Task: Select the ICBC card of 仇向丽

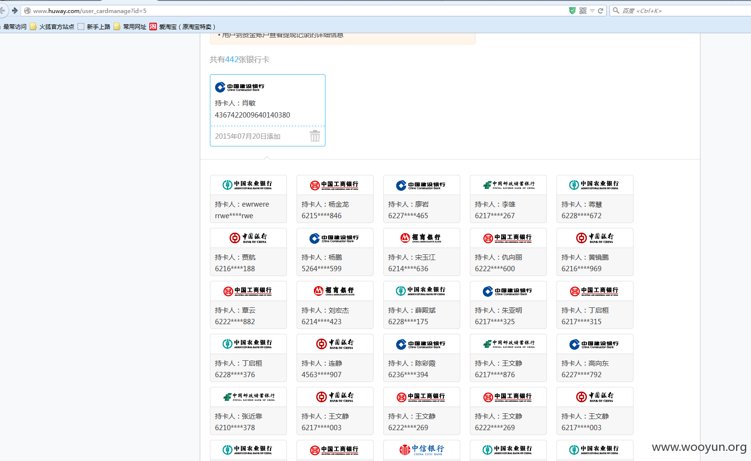Action: (508, 252)
